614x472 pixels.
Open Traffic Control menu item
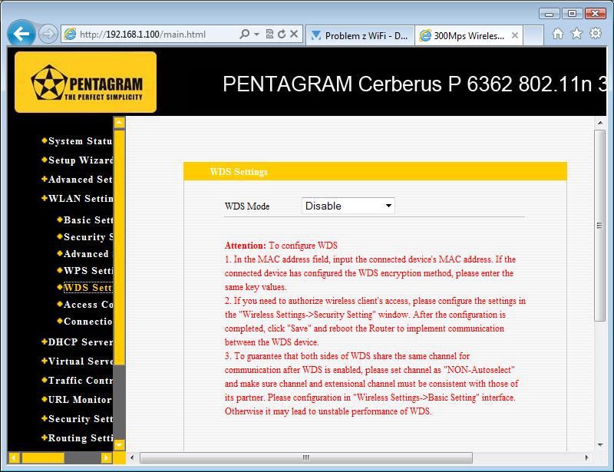click(x=78, y=381)
